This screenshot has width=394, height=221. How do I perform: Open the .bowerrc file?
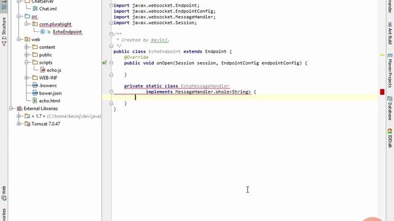click(48, 85)
